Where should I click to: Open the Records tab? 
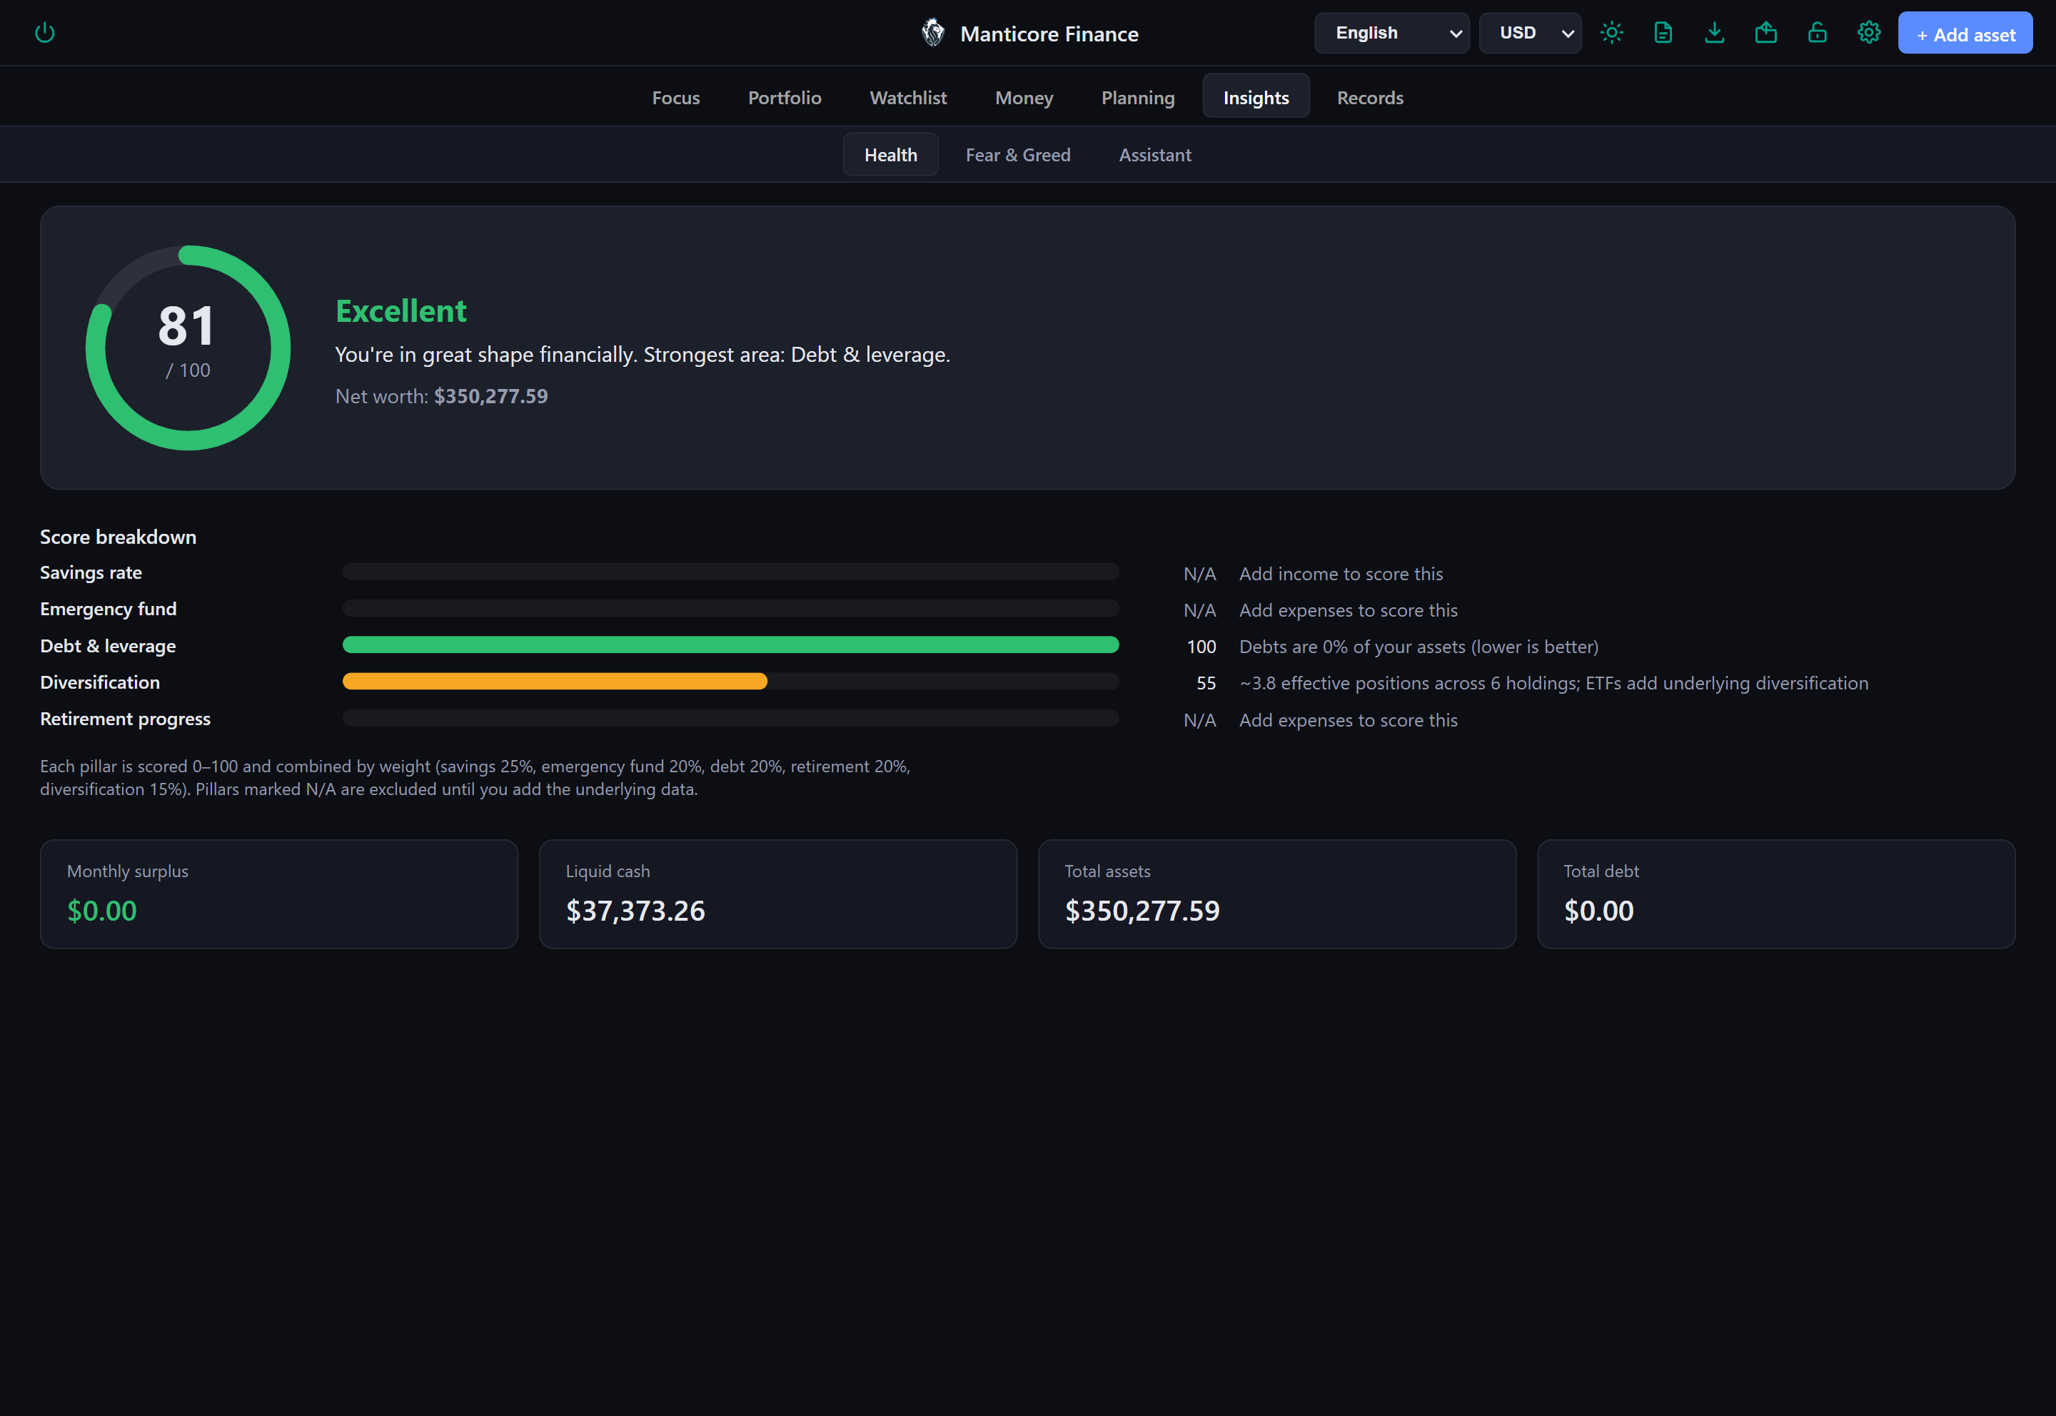(1370, 98)
